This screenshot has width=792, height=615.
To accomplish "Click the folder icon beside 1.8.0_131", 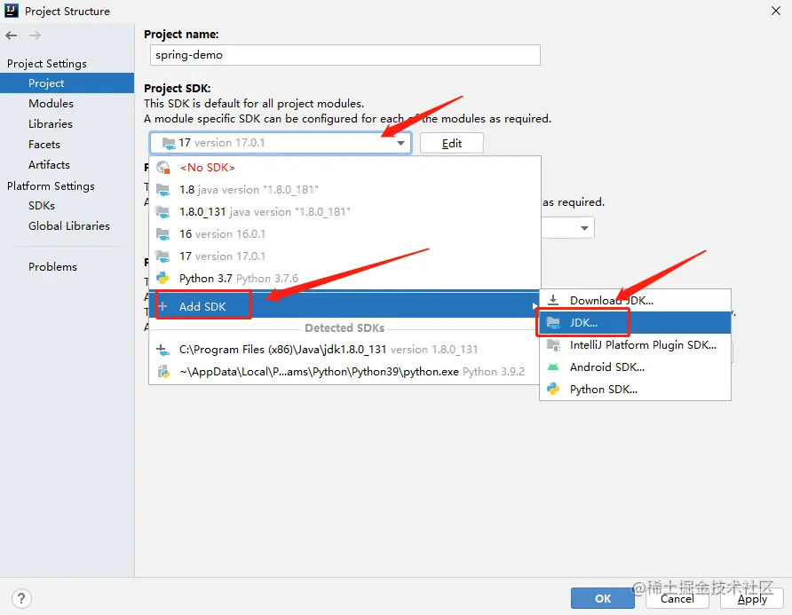I will pyautogui.click(x=162, y=212).
